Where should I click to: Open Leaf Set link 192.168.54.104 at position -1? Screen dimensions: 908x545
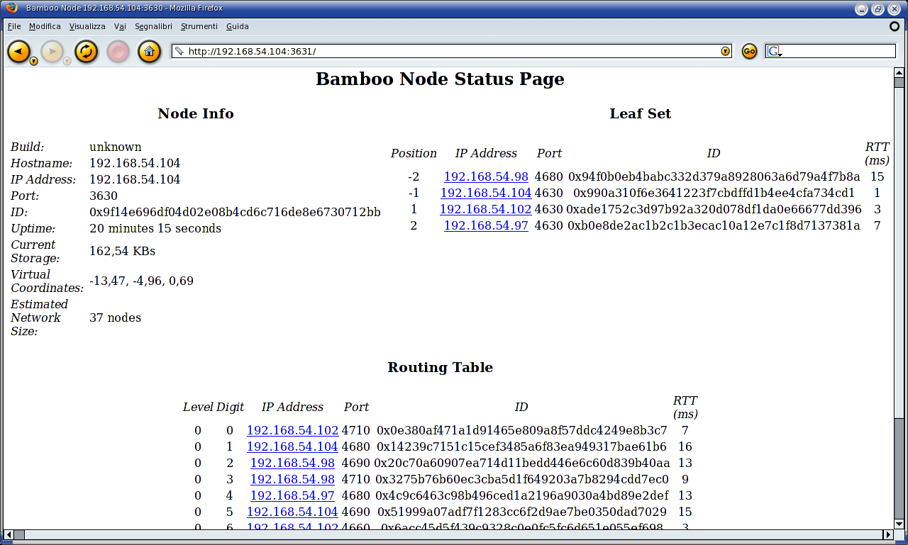pyautogui.click(x=486, y=193)
